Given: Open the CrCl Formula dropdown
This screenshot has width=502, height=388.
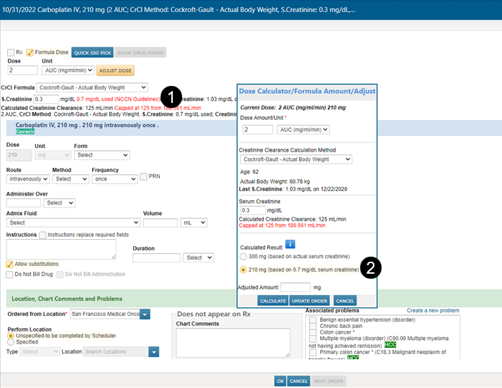Looking at the screenshot, I should pyautogui.click(x=92, y=87).
